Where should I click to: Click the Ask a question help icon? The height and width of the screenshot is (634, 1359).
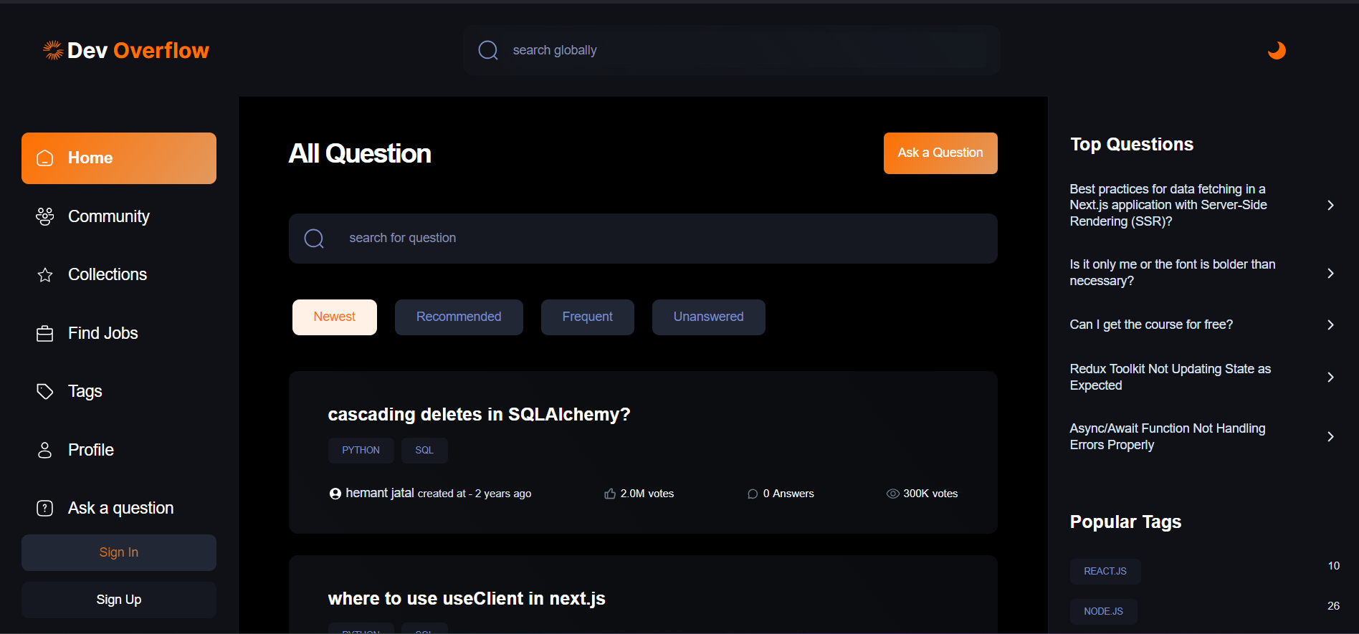tap(44, 509)
